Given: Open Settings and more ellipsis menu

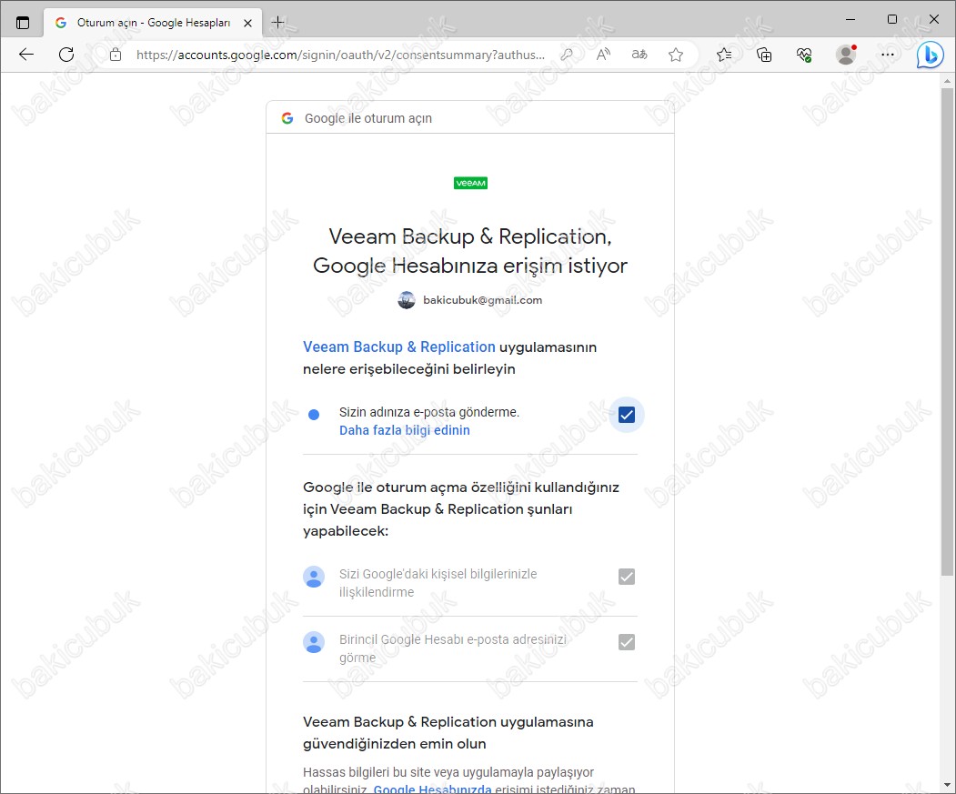Looking at the screenshot, I should click(888, 55).
